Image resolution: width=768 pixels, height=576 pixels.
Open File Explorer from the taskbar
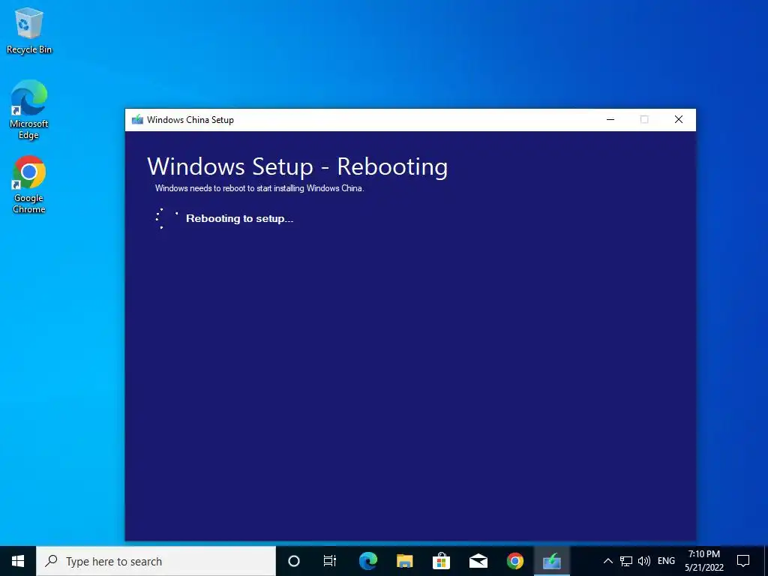click(x=404, y=561)
